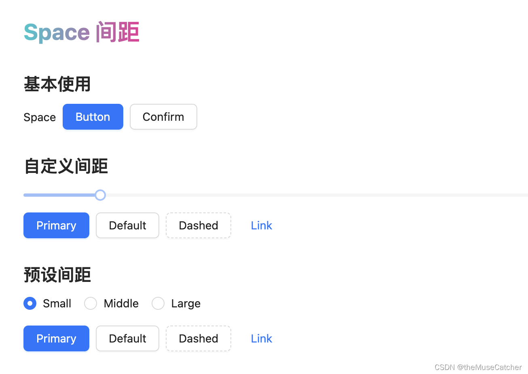Select the Small radio option
This screenshot has width=528, height=374.
[x=30, y=303]
